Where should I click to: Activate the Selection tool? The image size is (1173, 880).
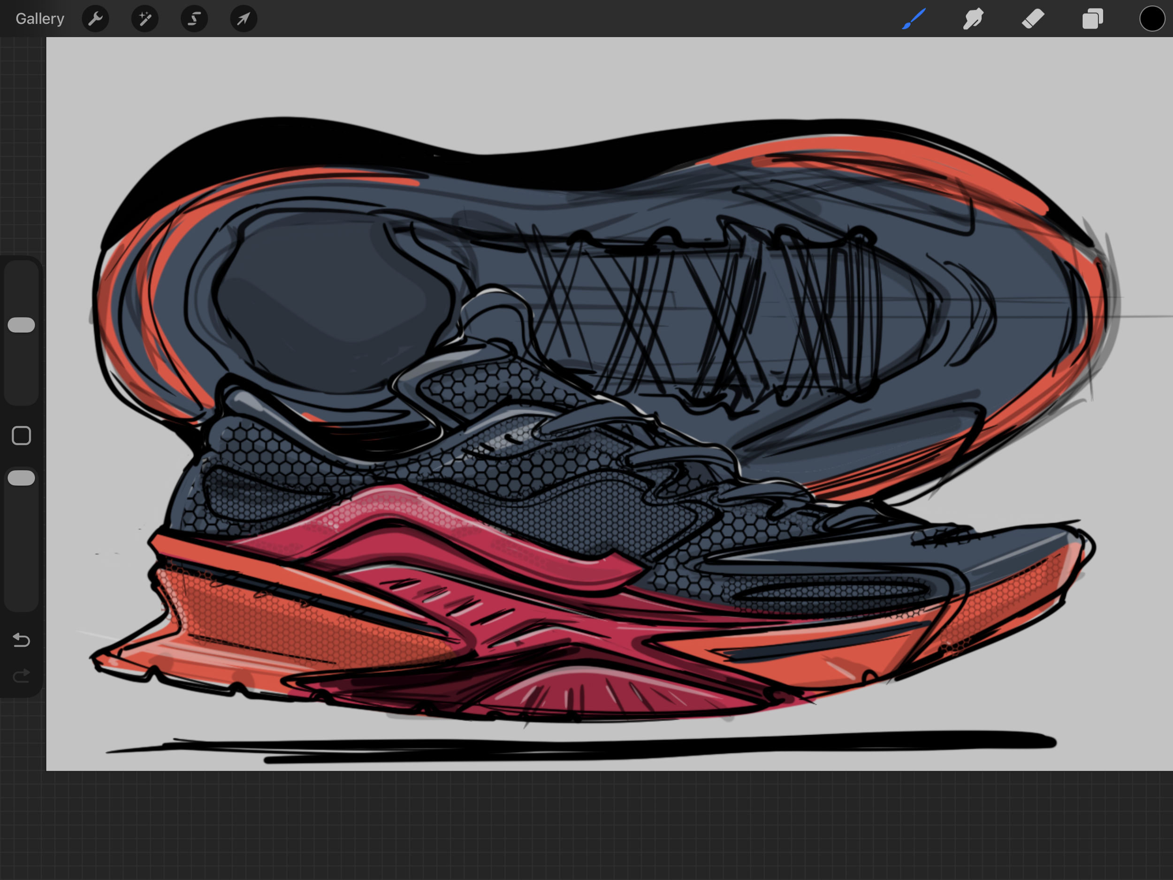(194, 19)
